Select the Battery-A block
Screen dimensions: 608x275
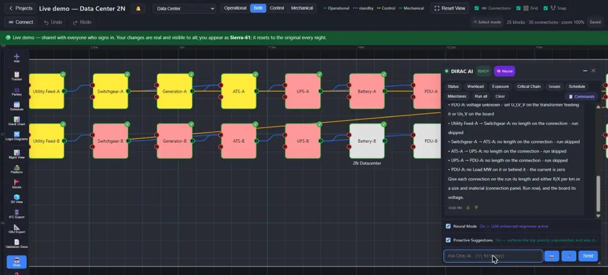367,91
